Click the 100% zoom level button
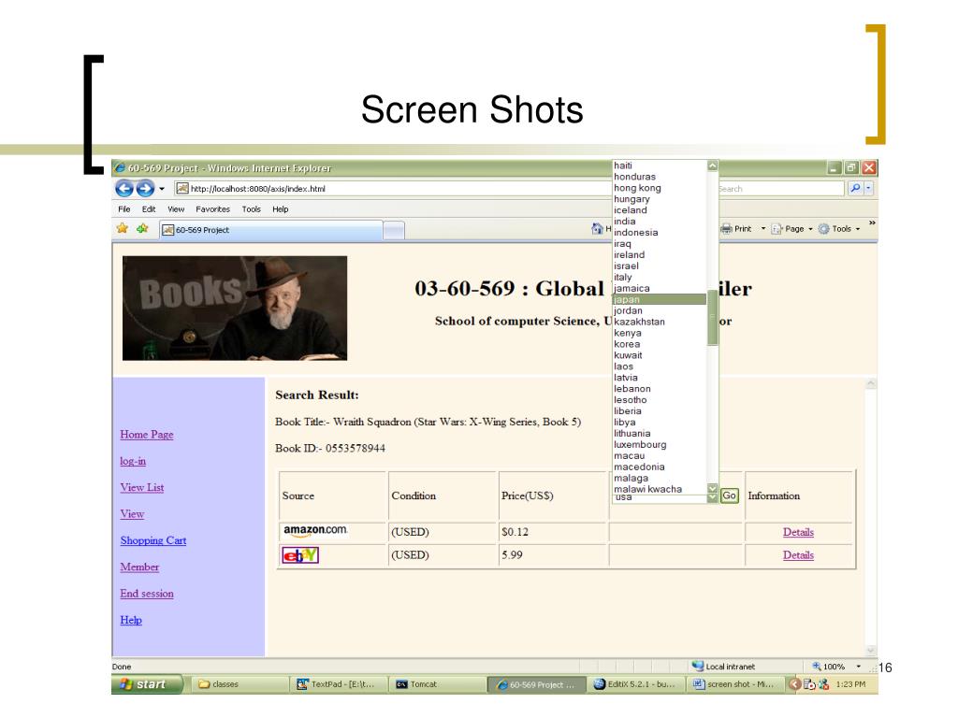Screen dimensions: 958x718 click(x=829, y=666)
